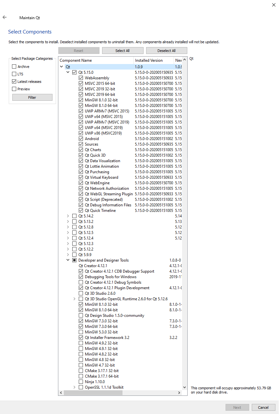Toggle the Preview category checkbox
The height and width of the screenshot is (414, 279).
click(x=14, y=89)
